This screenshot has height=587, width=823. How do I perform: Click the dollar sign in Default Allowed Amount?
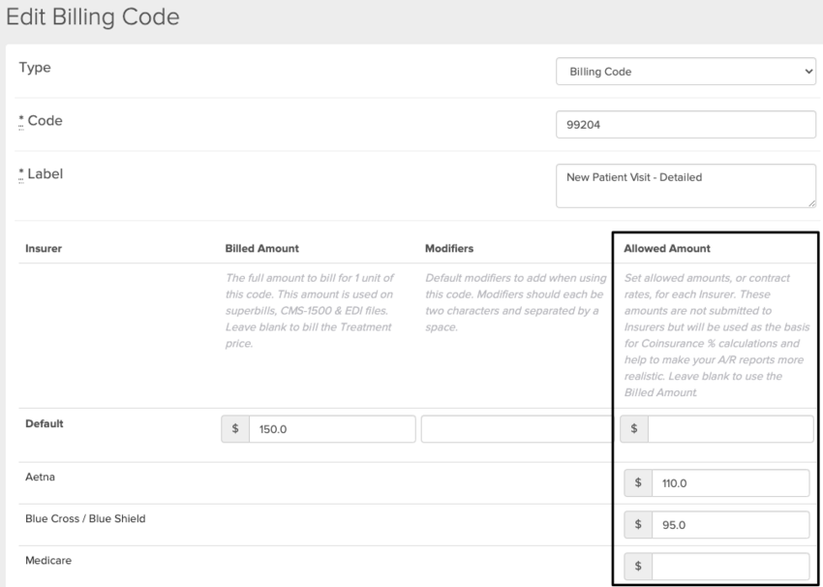[x=634, y=429]
